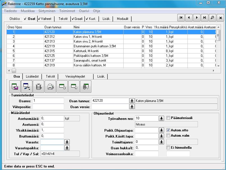
Task: Open the Poikk.Käsitt.tapa lookup arrow
Action: (x=161, y=136)
